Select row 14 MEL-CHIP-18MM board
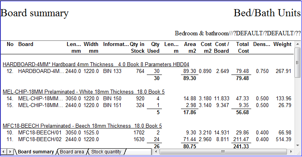This screenshot has height=157, width=302. coord(148,98)
